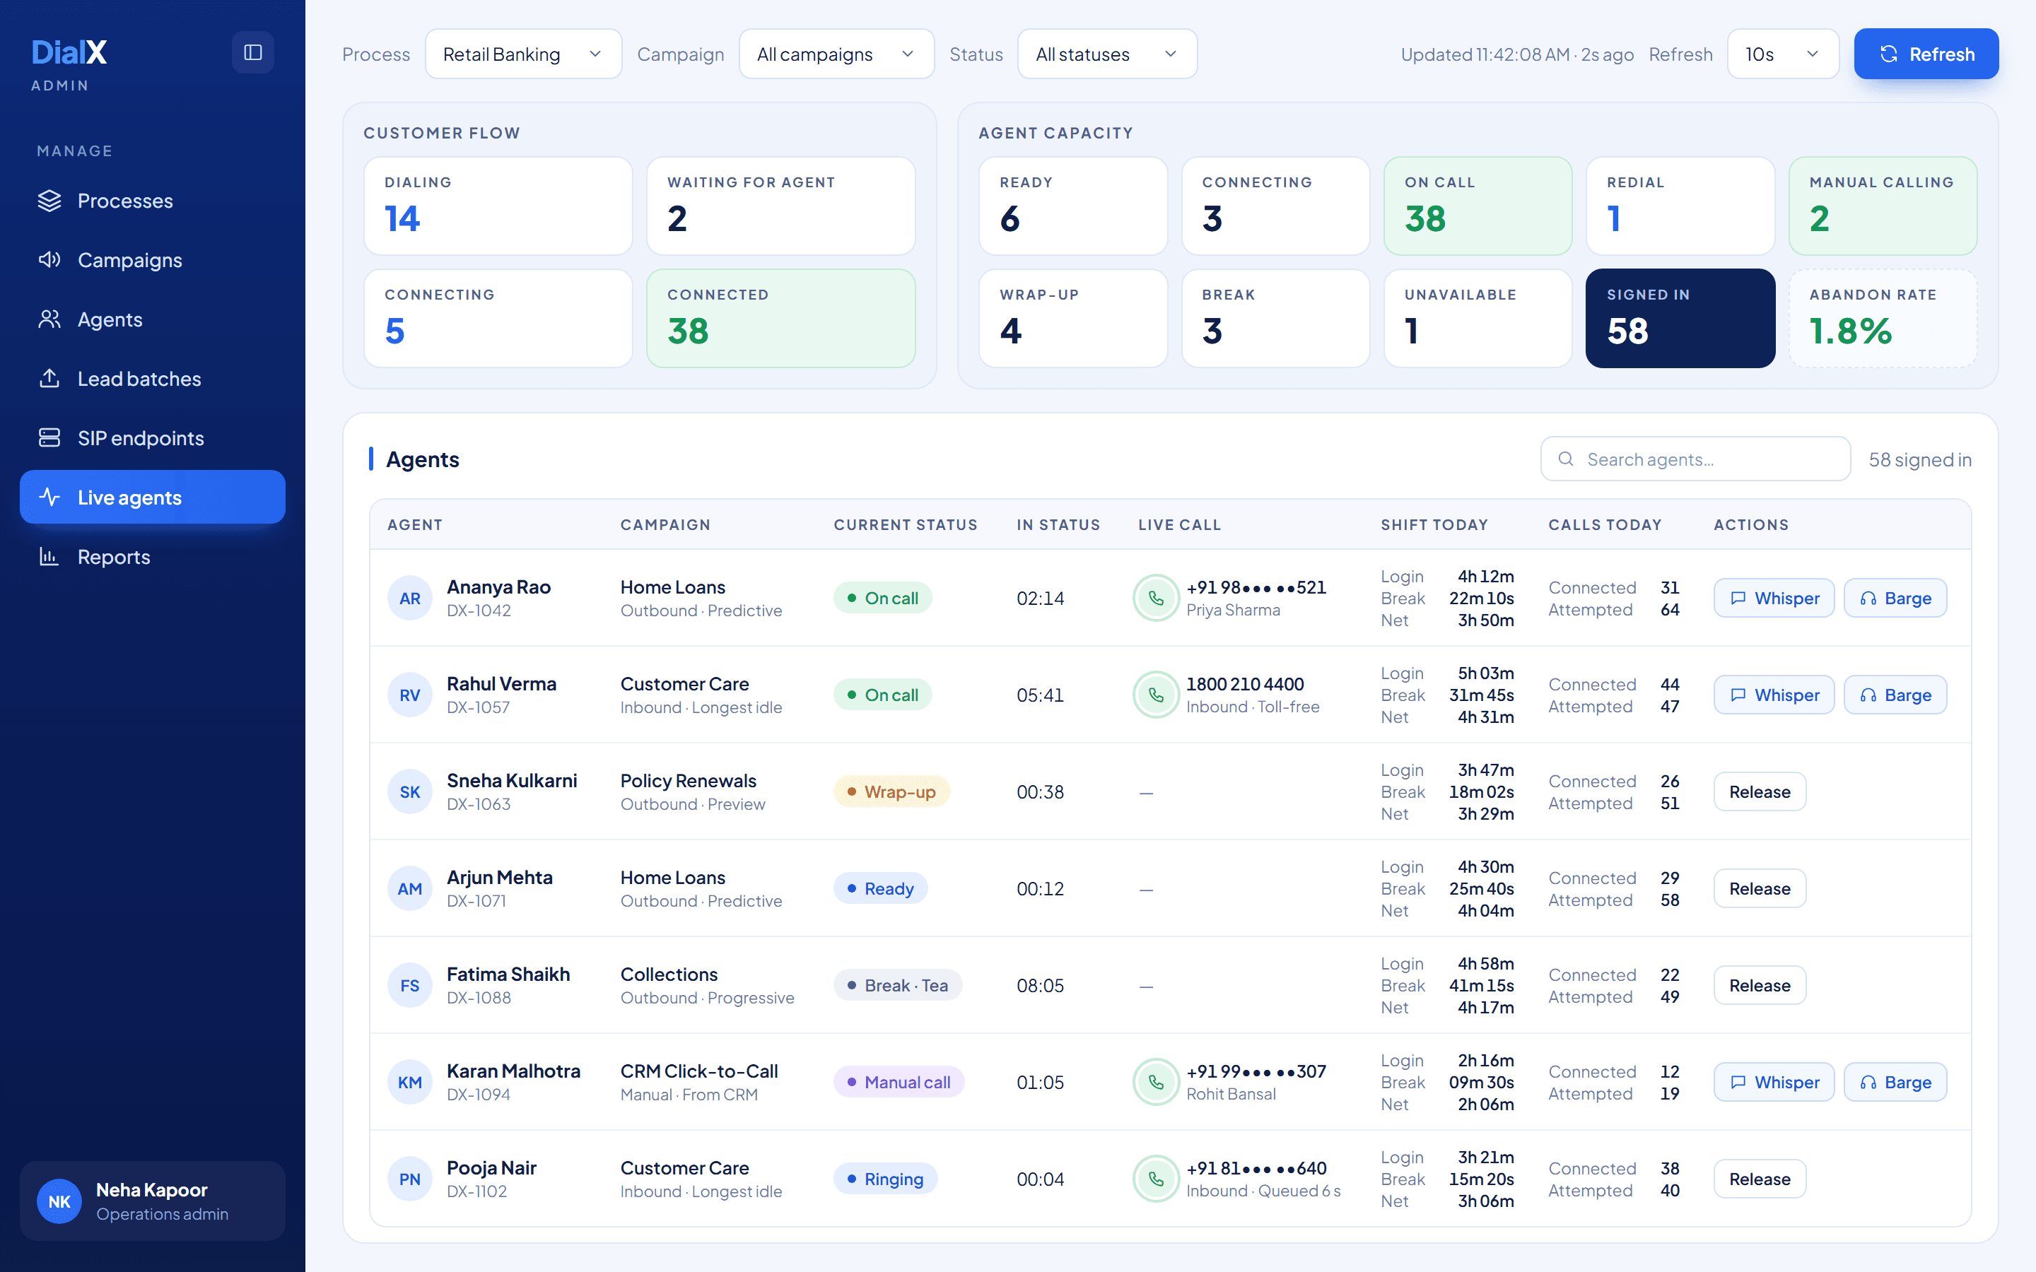Open the Campaign dropdown showing All campaigns
2036x1272 pixels.
[x=836, y=54]
